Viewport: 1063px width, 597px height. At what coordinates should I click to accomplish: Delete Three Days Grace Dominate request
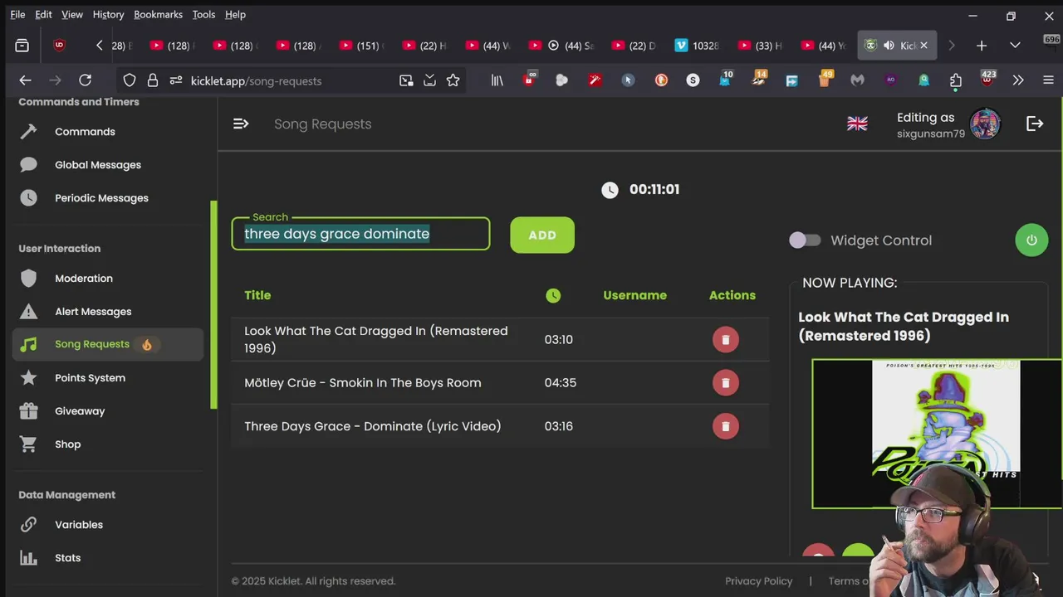(725, 426)
